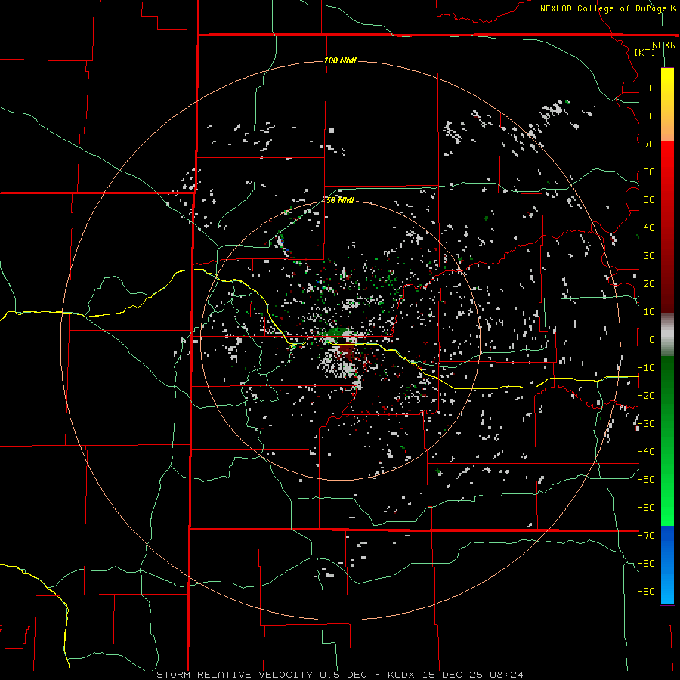
Task: Click the -80 value on the velocity scale
Action: click(646, 564)
